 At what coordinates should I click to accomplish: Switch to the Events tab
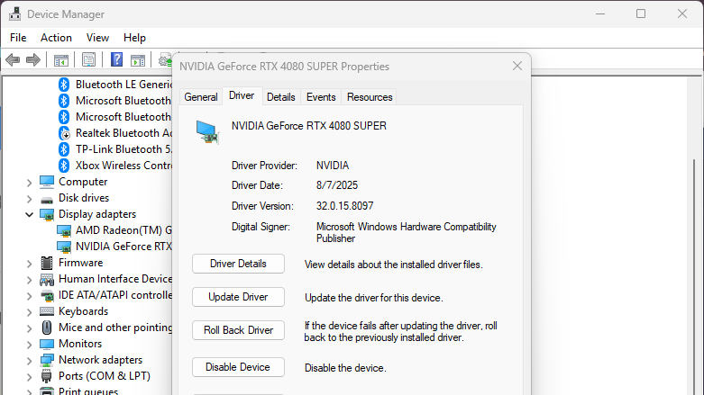click(x=321, y=97)
